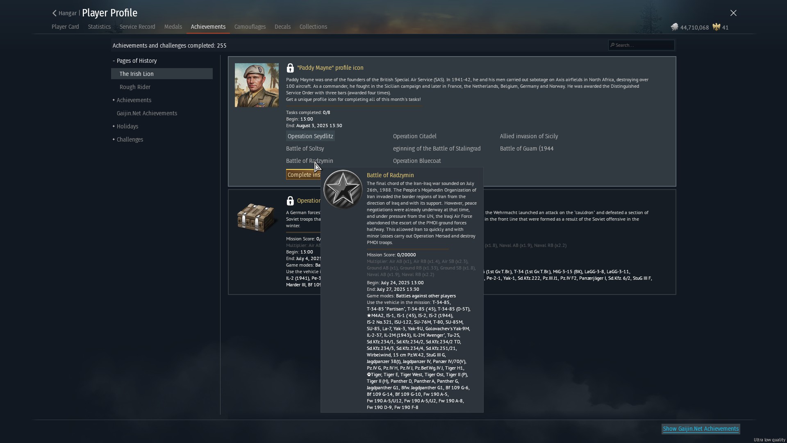
Task: Click the wooden crate reward icon
Action: pos(257,217)
